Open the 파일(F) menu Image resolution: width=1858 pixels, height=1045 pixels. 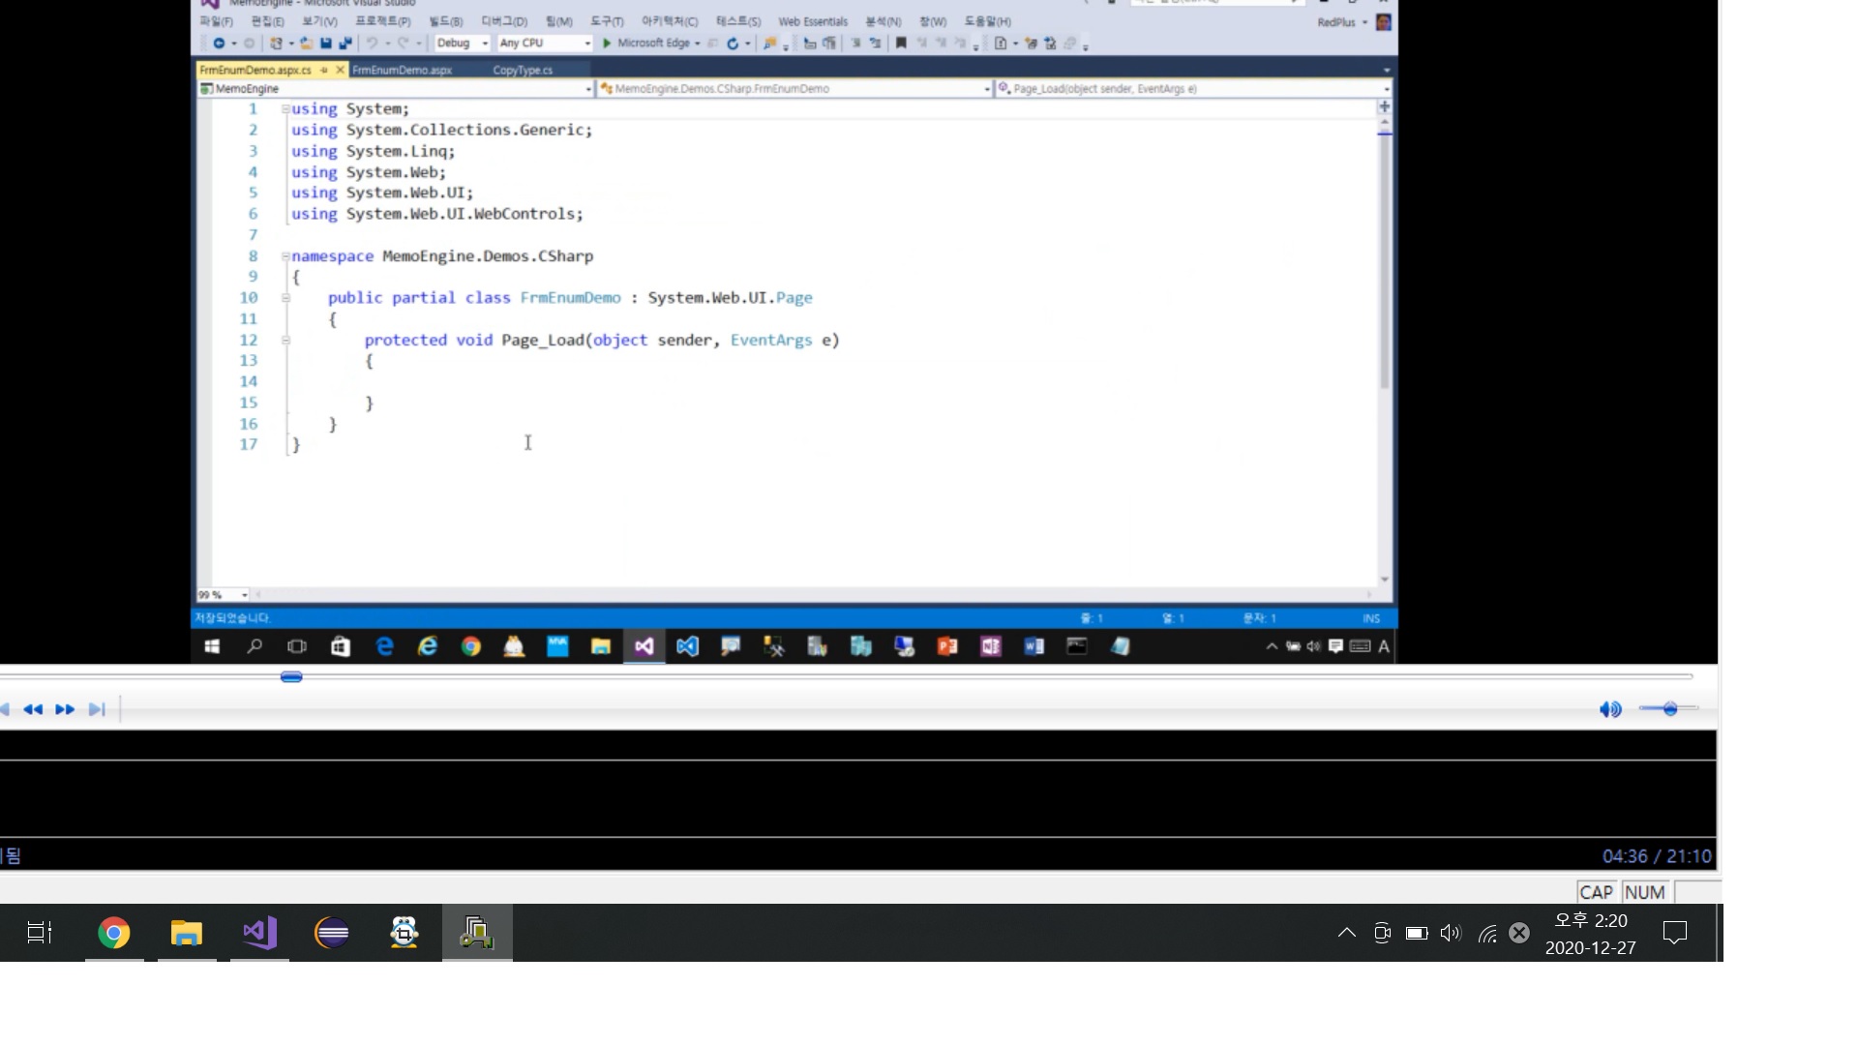tap(217, 21)
